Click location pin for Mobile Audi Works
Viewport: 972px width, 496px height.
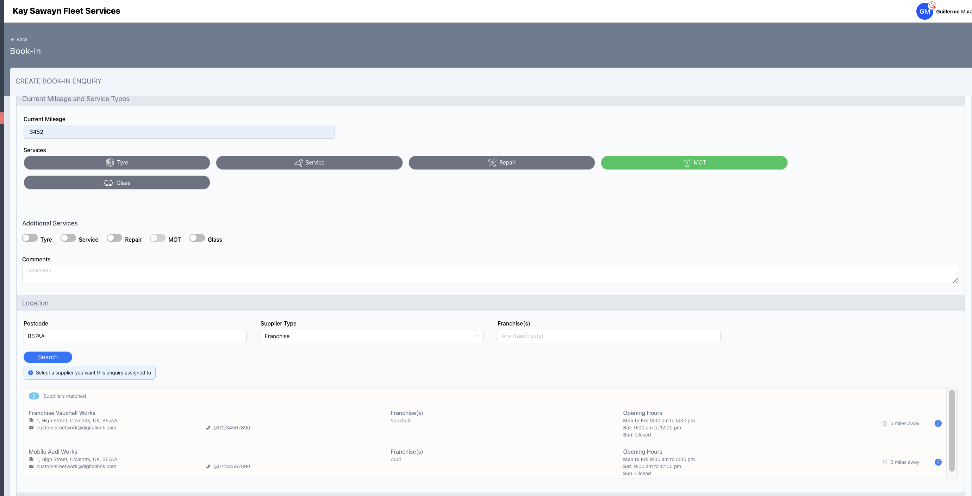(x=885, y=462)
